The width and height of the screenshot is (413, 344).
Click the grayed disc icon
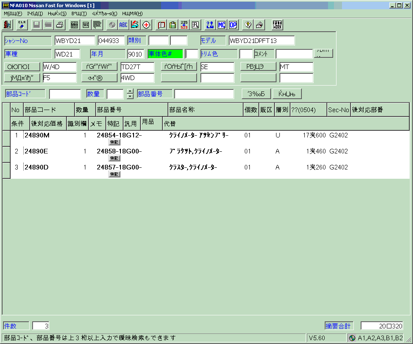pos(112,25)
